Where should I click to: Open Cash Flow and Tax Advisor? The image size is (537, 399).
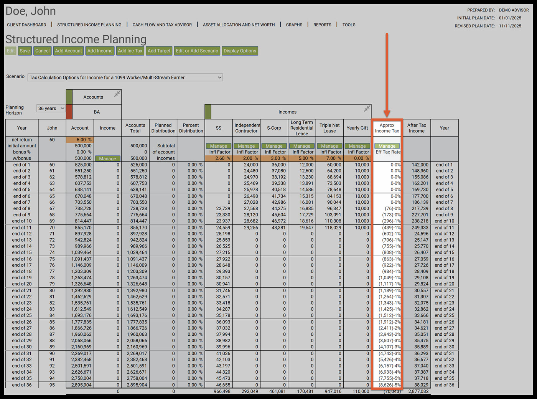tap(162, 25)
